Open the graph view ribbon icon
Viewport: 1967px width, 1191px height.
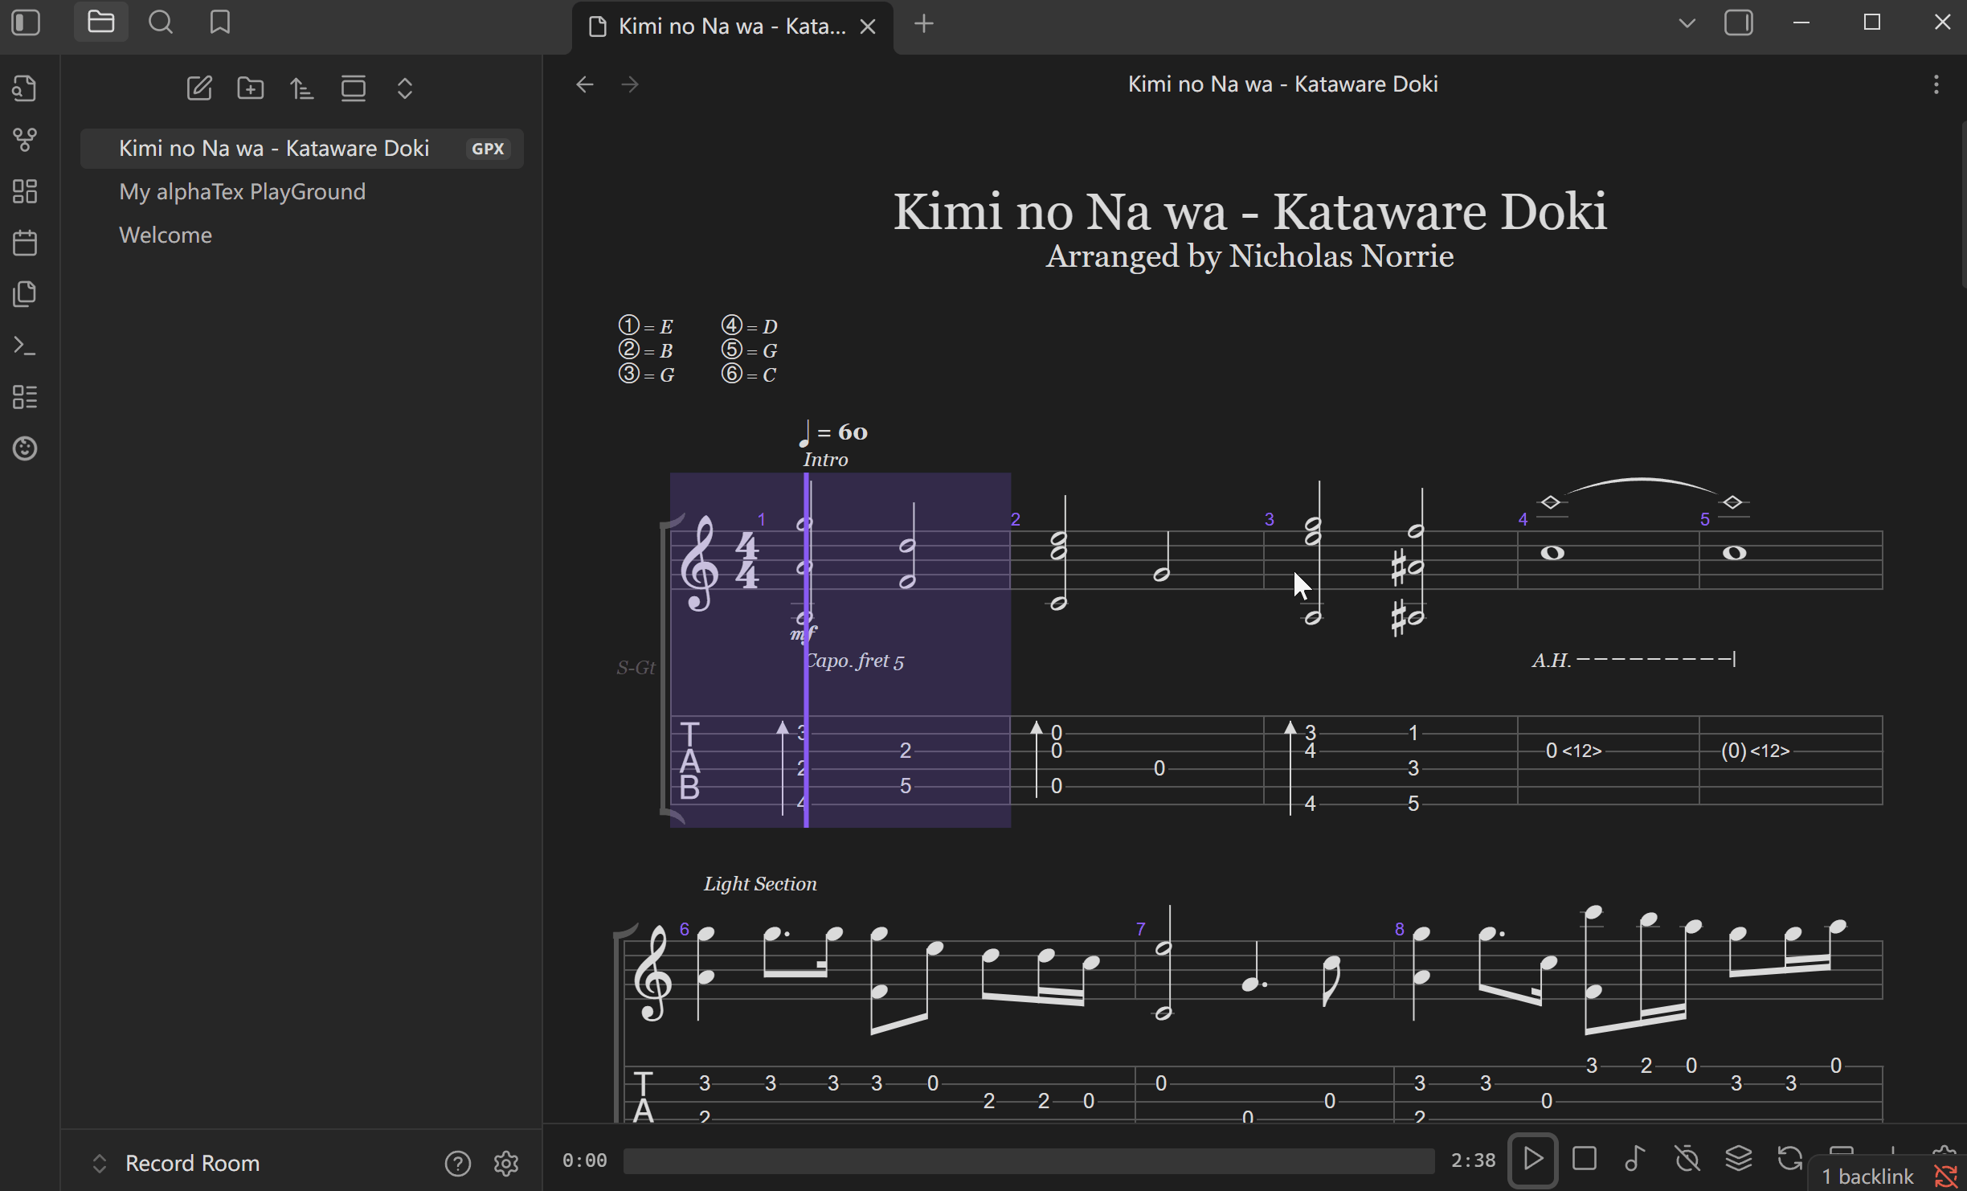pyautogui.click(x=26, y=140)
